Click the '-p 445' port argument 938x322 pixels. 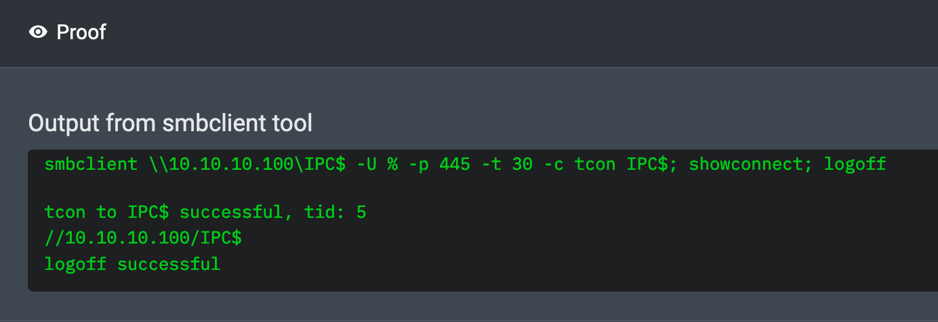[x=439, y=164]
